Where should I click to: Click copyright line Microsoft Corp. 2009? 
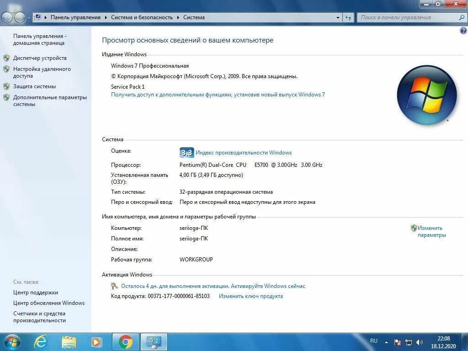point(204,76)
